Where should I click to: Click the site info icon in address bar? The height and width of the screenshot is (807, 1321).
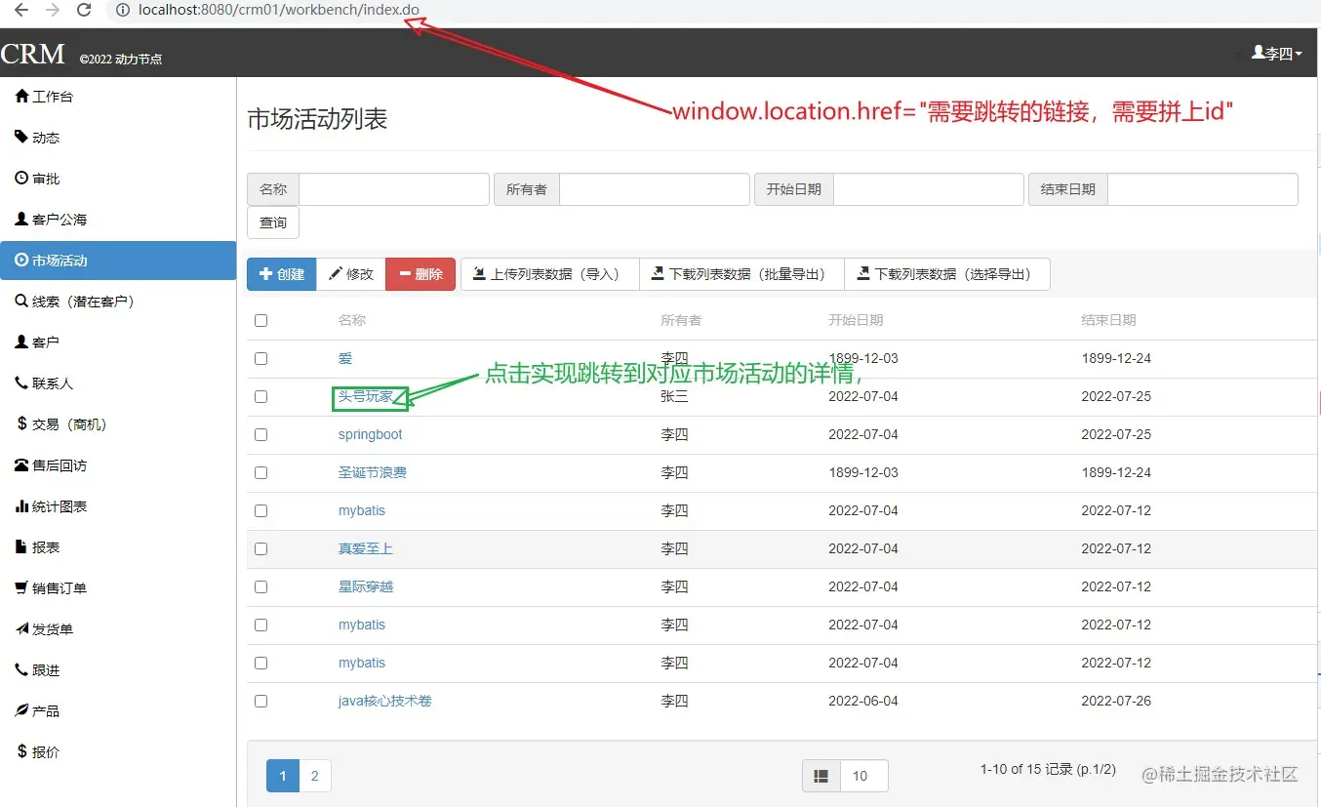(x=122, y=11)
